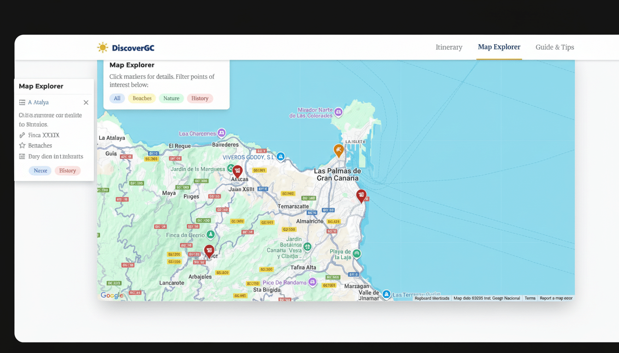The image size is (619, 353).
Task: Click the pencil icon next to Finca XXXIX
Action: coord(22,135)
